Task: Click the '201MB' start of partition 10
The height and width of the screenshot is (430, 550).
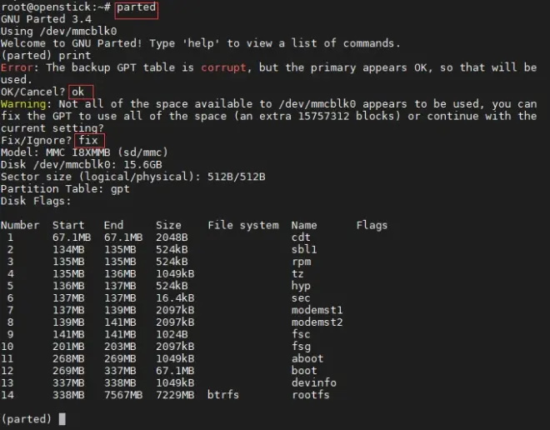Action: click(68, 347)
